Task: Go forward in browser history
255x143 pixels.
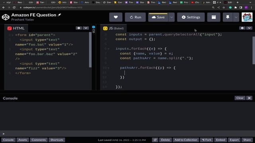Action: tap(9, 8)
